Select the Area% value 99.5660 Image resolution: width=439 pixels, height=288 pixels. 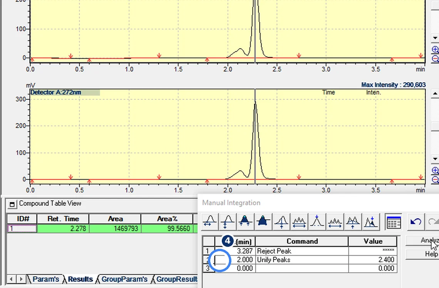pyautogui.click(x=167, y=228)
